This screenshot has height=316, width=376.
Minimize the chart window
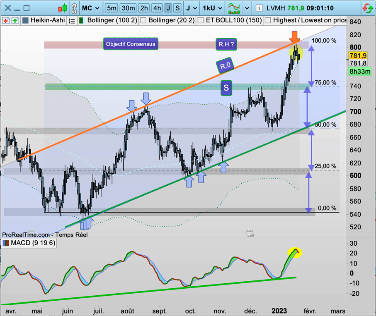click(17, 10)
